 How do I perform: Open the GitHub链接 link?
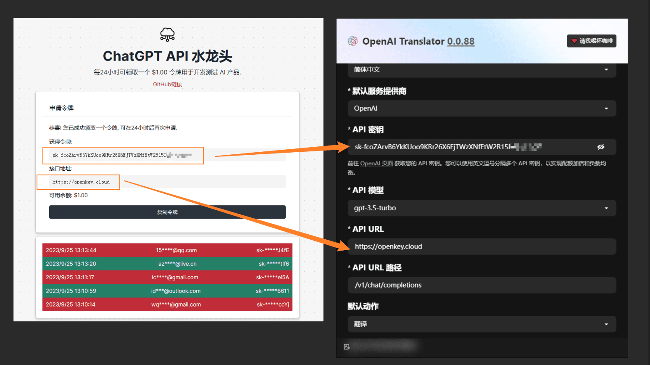[167, 85]
